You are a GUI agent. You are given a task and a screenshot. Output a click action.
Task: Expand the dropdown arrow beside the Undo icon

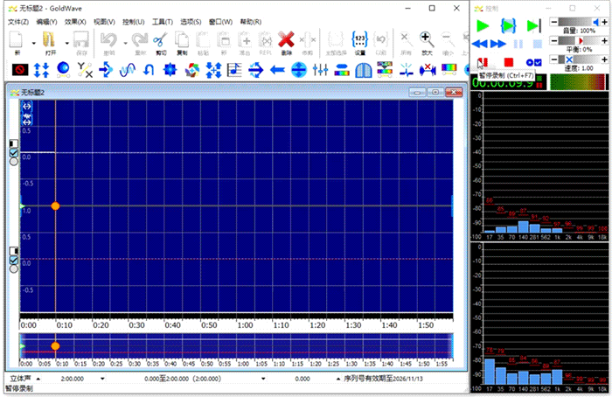coord(125,43)
